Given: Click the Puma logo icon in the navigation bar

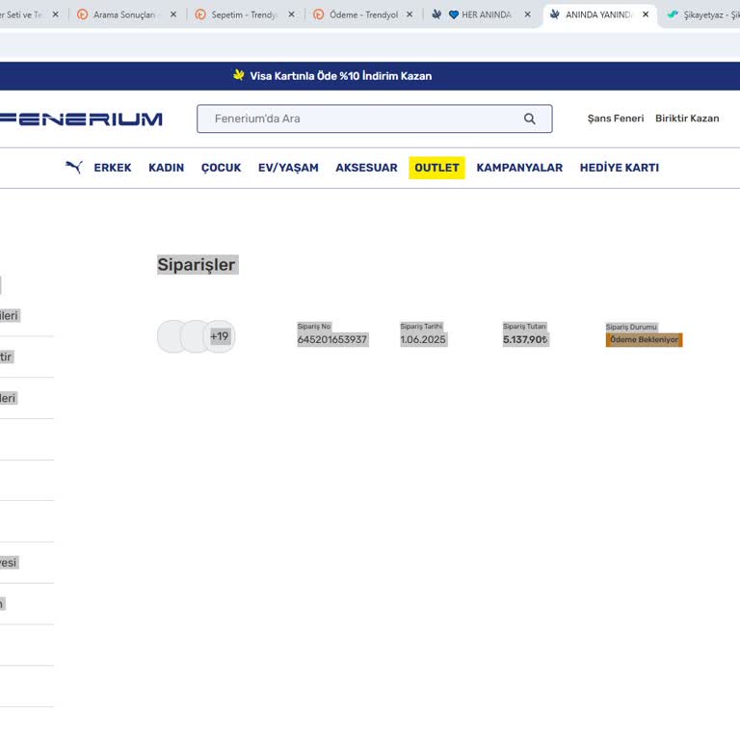Looking at the screenshot, I should point(74,167).
